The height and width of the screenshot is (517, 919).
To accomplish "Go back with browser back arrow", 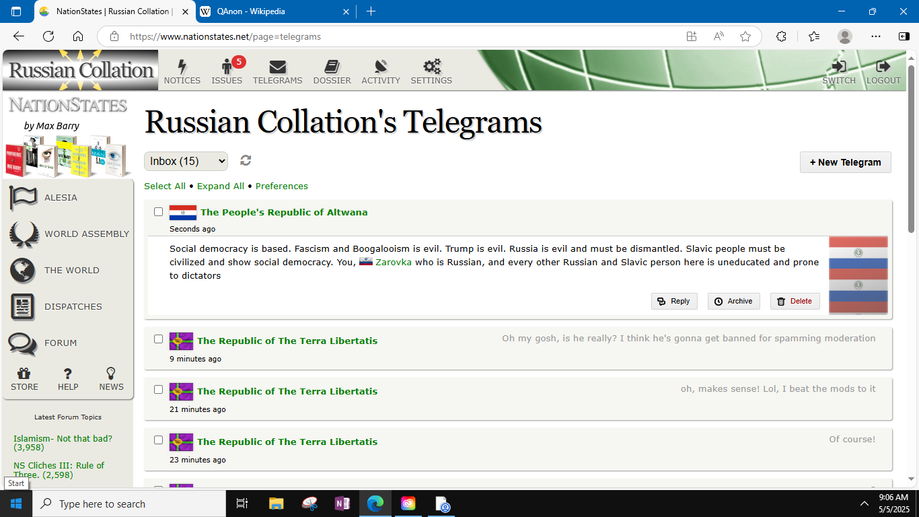I will coord(19,36).
